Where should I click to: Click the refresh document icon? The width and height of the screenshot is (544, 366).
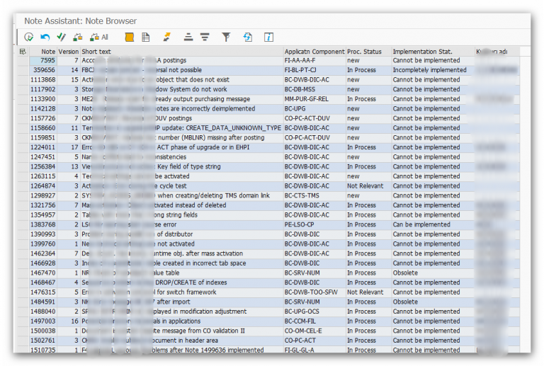coord(247,37)
